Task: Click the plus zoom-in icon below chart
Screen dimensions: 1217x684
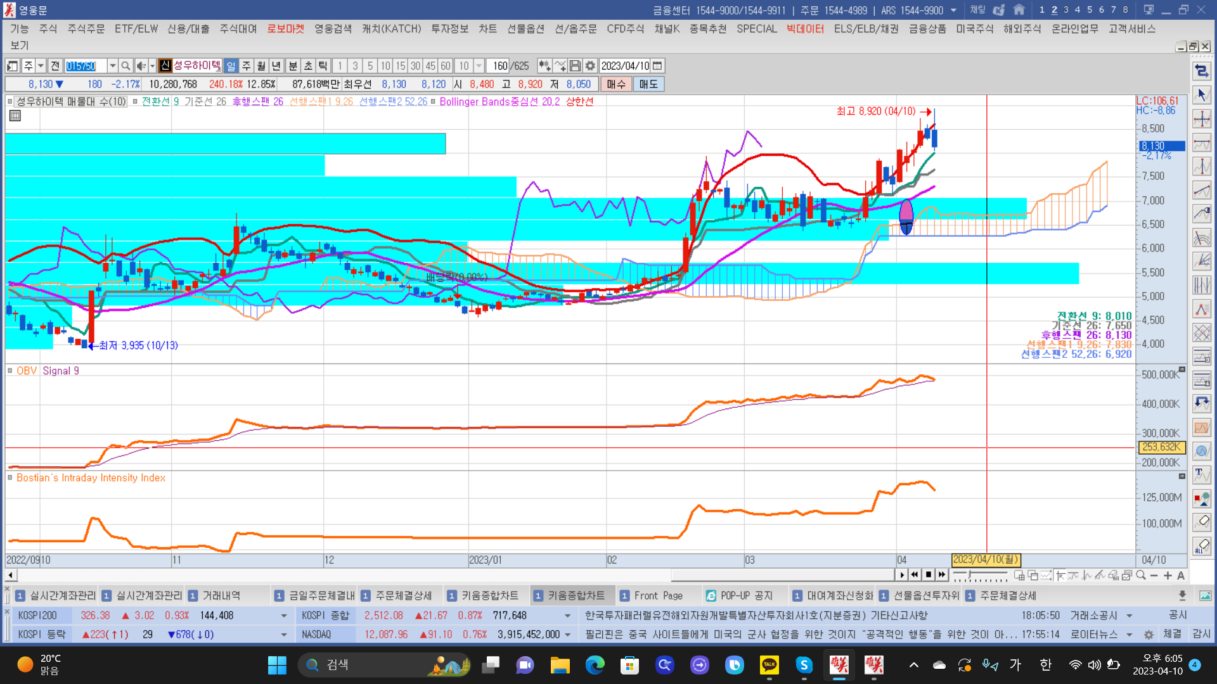Action: coord(1168,575)
